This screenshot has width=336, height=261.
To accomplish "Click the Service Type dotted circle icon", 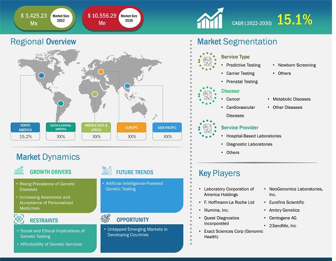I will coord(207,61).
